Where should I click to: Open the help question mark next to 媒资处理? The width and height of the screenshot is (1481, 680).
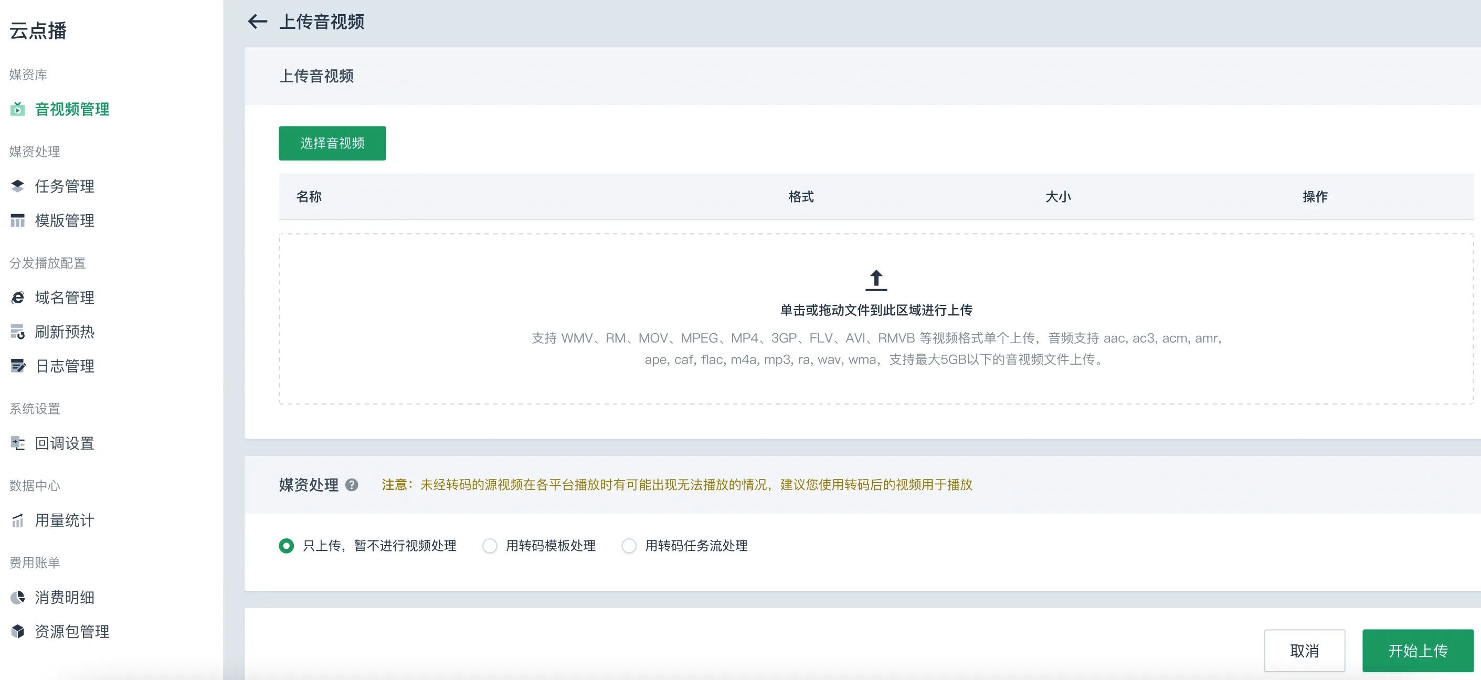click(x=352, y=485)
